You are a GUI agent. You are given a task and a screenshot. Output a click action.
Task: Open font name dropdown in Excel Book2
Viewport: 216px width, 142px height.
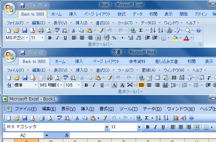point(27,38)
